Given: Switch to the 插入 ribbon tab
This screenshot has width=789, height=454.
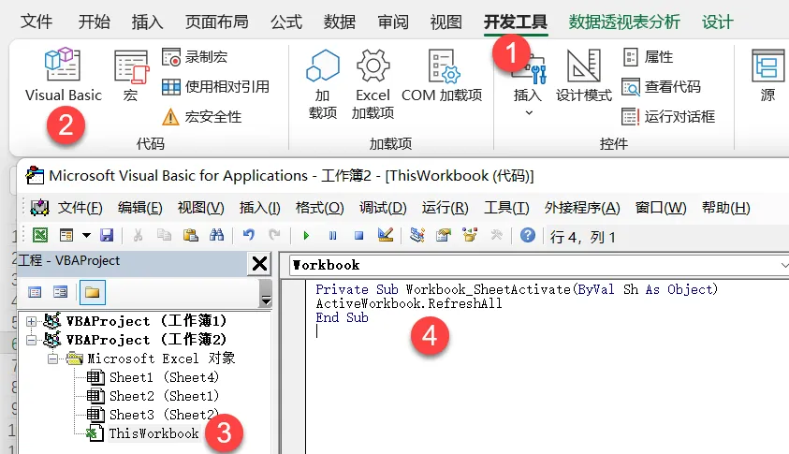Looking at the screenshot, I should (148, 22).
